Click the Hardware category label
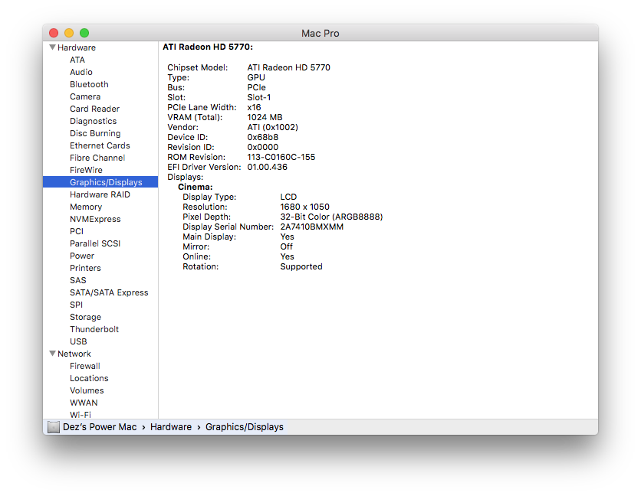Screen dimensions: 641x496 click(x=77, y=47)
